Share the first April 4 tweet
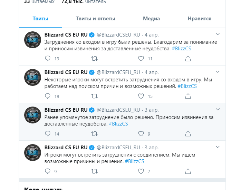Screen dimensions: 231x190 188,59
